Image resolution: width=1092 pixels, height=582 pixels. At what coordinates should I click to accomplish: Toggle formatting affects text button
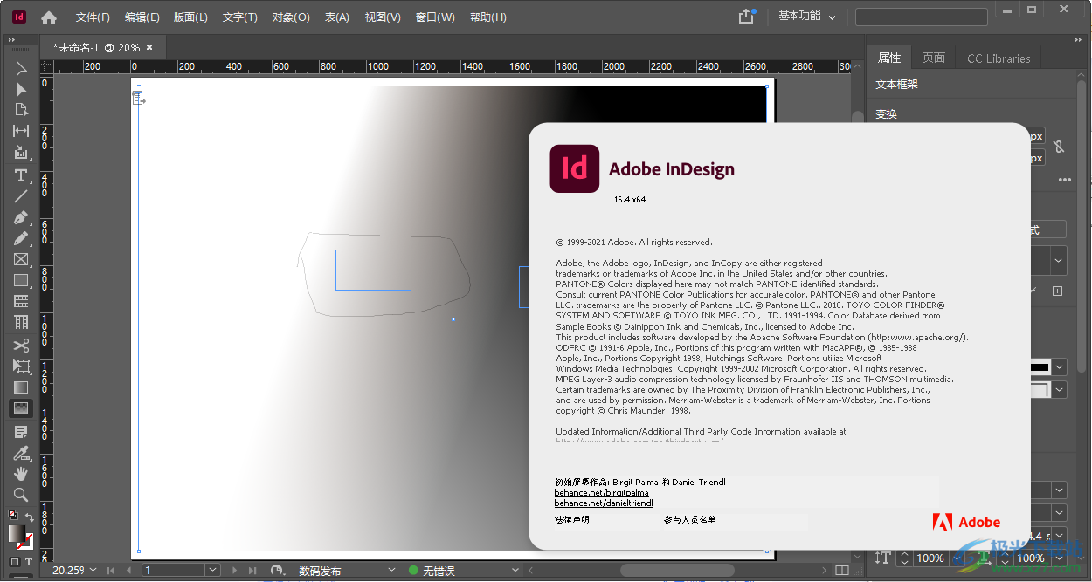(29, 563)
